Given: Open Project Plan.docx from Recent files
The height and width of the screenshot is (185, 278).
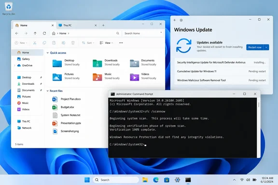Looking at the screenshot, I should click(x=67, y=99).
